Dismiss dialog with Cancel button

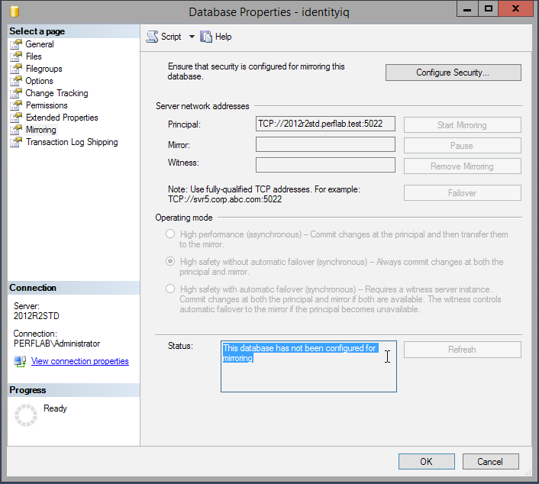(491, 461)
